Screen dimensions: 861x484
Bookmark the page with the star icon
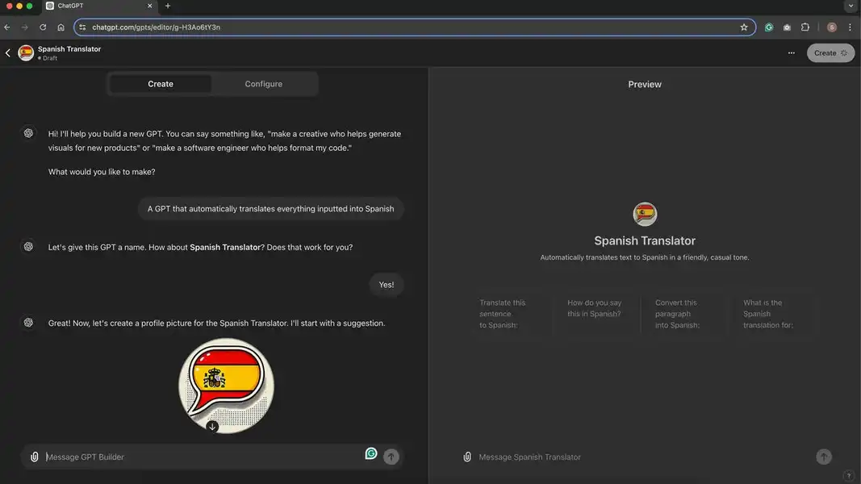(x=744, y=27)
